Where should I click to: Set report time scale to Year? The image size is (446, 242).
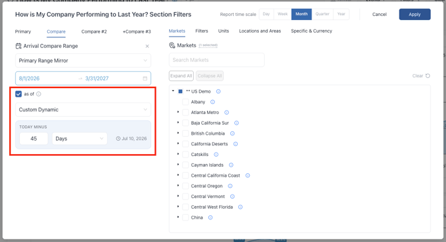click(x=341, y=14)
